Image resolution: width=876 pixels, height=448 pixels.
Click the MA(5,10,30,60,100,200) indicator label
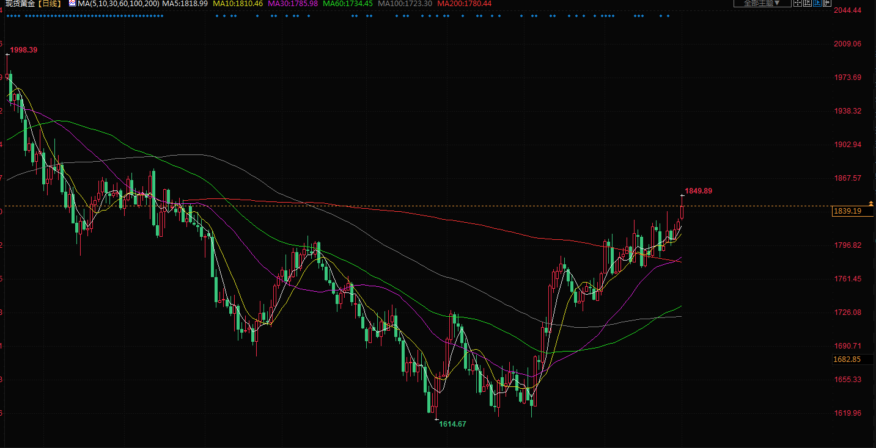pos(119,4)
